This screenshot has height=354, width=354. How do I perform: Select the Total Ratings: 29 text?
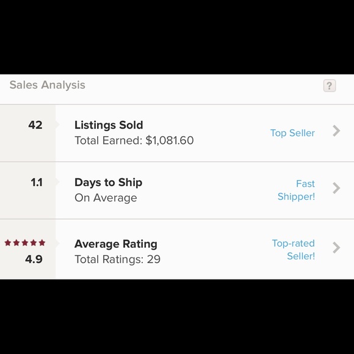[117, 259]
